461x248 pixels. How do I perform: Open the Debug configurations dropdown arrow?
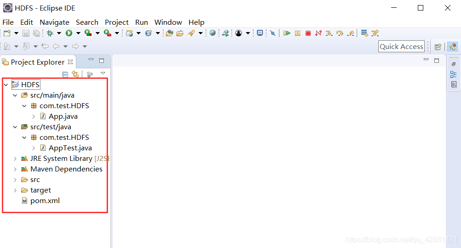[x=59, y=33]
